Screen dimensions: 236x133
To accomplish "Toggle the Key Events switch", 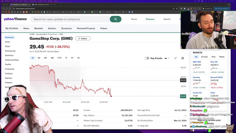I will click(x=147, y=58).
